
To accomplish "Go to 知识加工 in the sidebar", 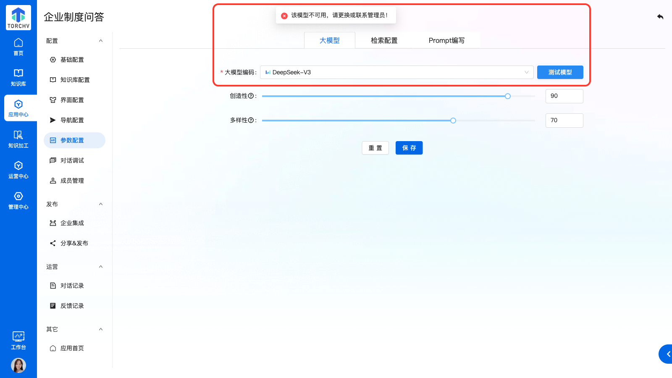I will tap(18, 139).
